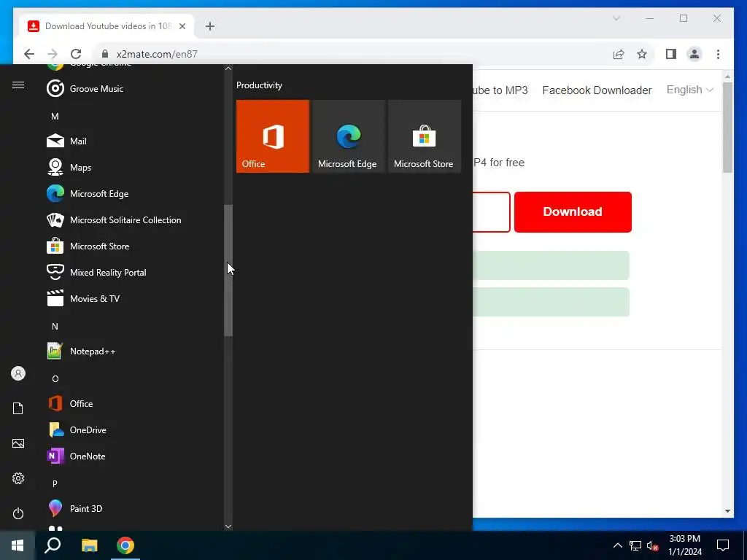Click the Office tile under Productivity
The width and height of the screenshot is (747, 560).
click(273, 136)
